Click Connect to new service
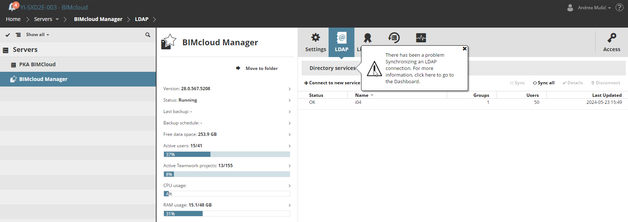 tap(332, 83)
